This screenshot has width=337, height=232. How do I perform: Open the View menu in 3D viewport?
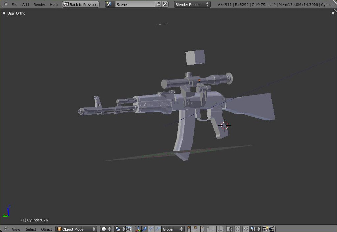tap(16, 229)
